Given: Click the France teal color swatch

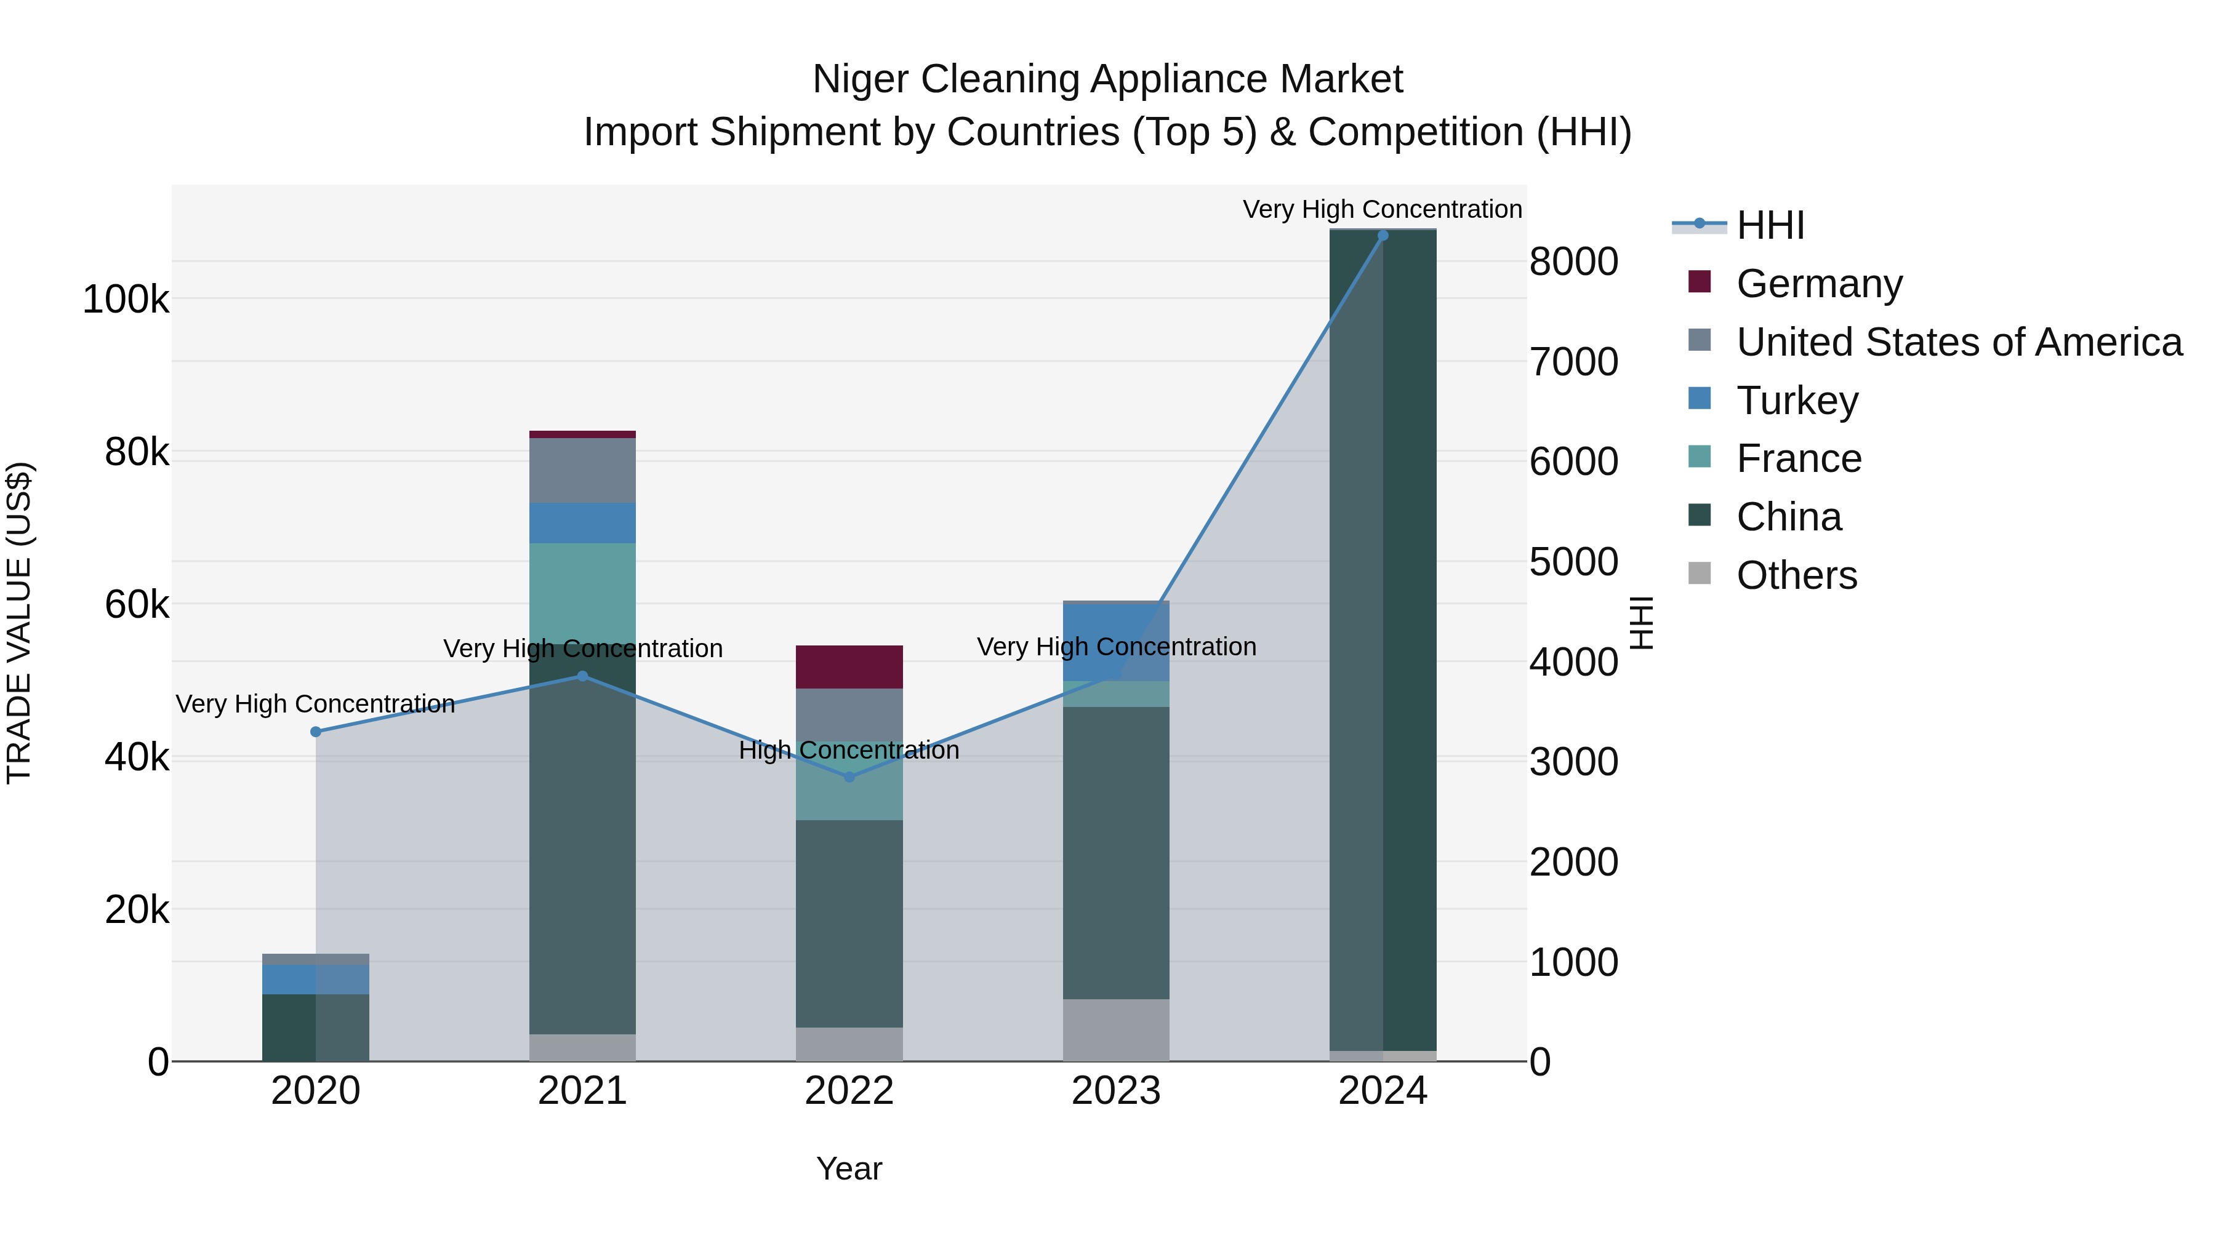Looking at the screenshot, I should pyautogui.click(x=1700, y=457).
